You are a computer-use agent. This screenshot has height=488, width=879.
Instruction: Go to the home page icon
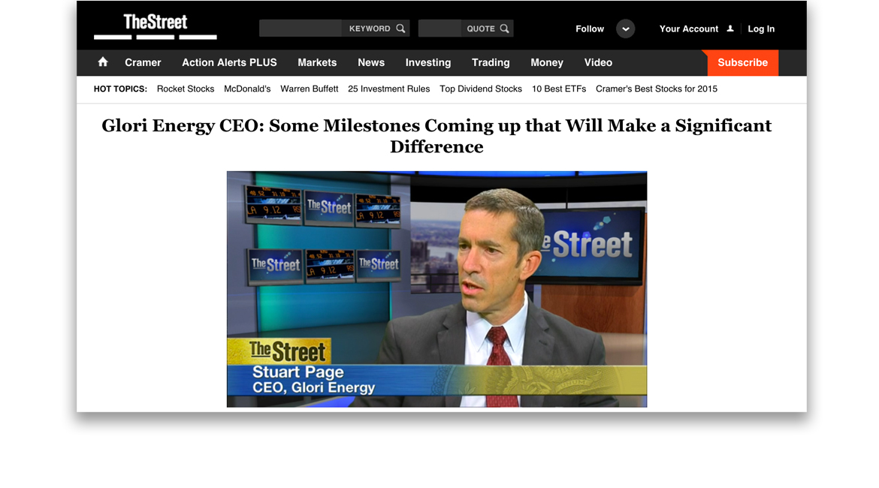[103, 62]
